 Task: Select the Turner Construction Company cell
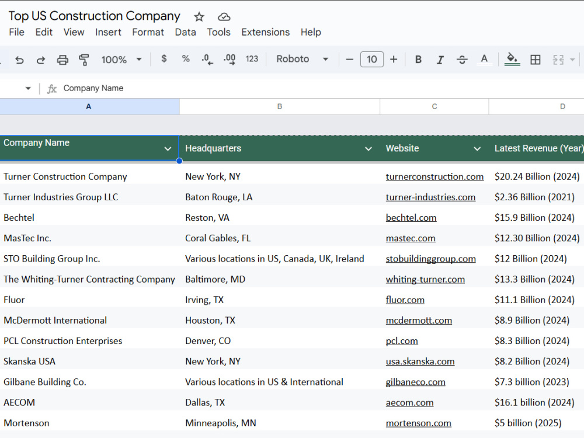coord(89,176)
